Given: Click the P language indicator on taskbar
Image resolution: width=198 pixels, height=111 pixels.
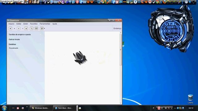Looking at the screenshot, I should click(x=153, y=108).
